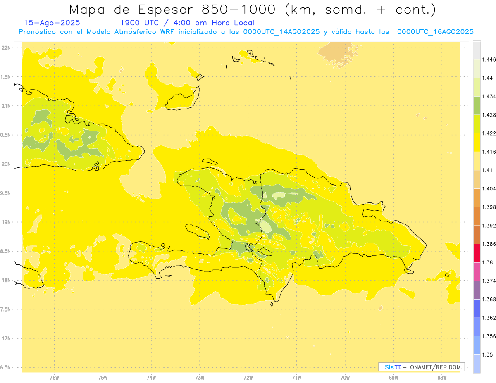Click the legend value "1.356"

(490, 336)
